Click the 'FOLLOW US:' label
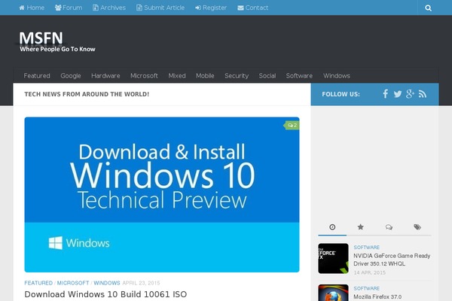The width and height of the screenshot is (452, 301). pyautogui.click(x=341, y=94)
